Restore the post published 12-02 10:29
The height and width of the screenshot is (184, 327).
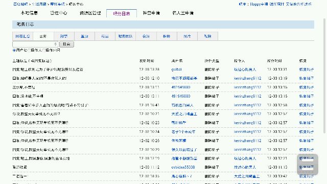tap(307, 150)
